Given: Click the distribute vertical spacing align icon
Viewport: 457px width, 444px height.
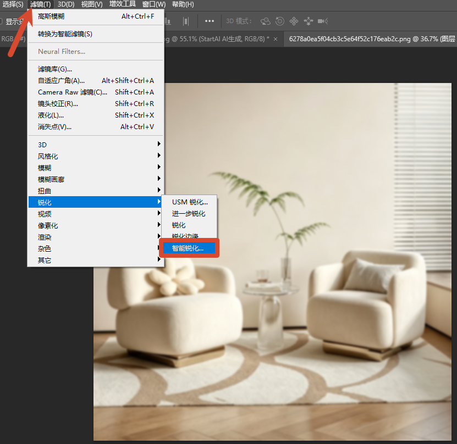Looking at the screenshot, I should point(186,21).
